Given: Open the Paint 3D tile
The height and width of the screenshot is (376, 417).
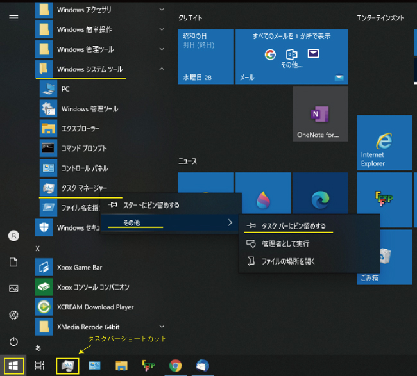Looking at the screenshot, I should coord(263,193).
